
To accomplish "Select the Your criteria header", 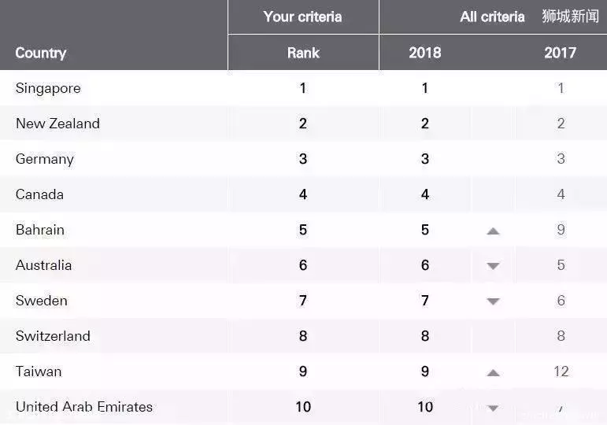I will pyautogui.click(x=303, y=17).
